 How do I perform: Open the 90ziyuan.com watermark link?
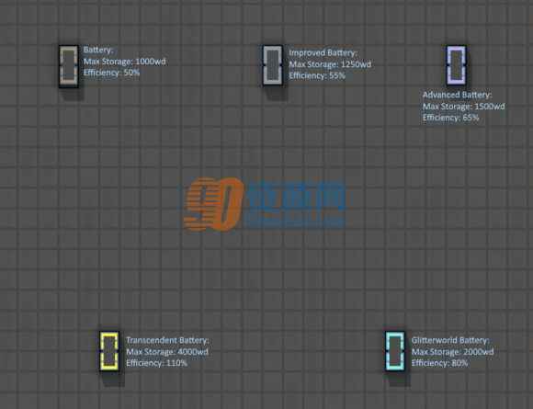(296, 222)
